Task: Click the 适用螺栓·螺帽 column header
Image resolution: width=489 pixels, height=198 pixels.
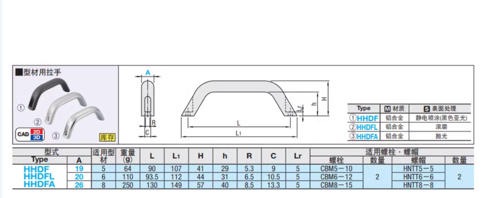Action: tap(391, 152)
